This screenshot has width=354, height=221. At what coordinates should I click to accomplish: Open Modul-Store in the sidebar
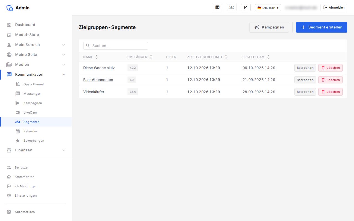36,35
